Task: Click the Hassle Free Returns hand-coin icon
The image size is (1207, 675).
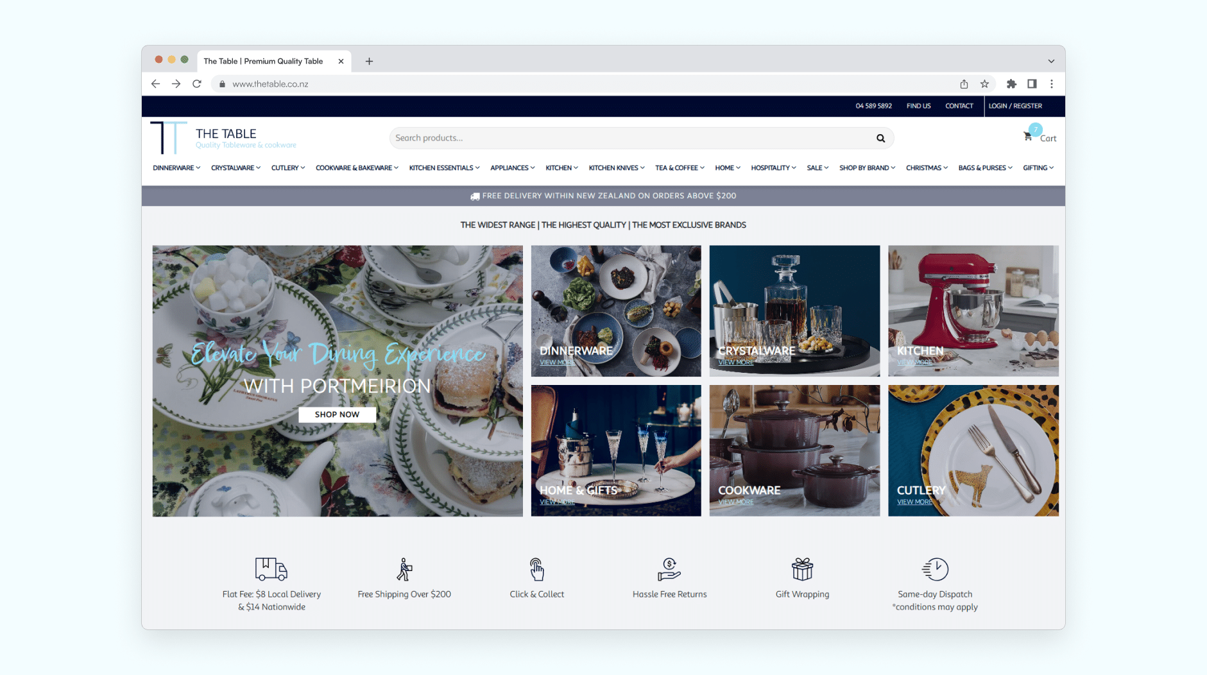Action: pos(669,569)
